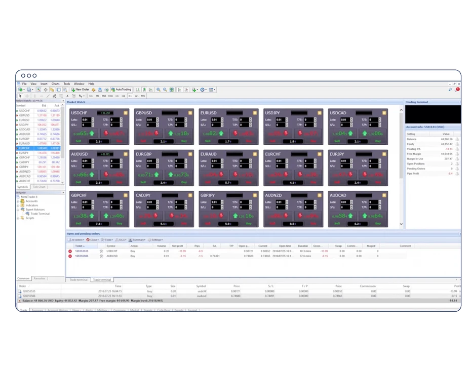Image resolution: width=474 pixels, height=379 pixels.
Task: Select the M15 timeframe
Action: tap(104, 96)
